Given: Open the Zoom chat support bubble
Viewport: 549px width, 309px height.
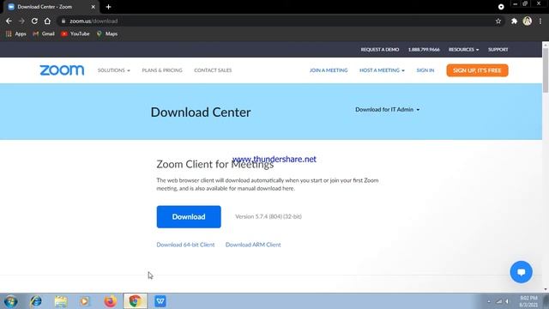Looking at the screenshot, I should (x=521, y=272).
